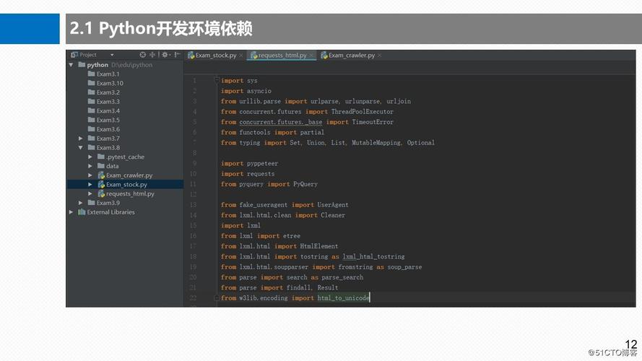Select the .pytest_cache folder
Screen dimensions: 642x361
[x=125, y=157]
